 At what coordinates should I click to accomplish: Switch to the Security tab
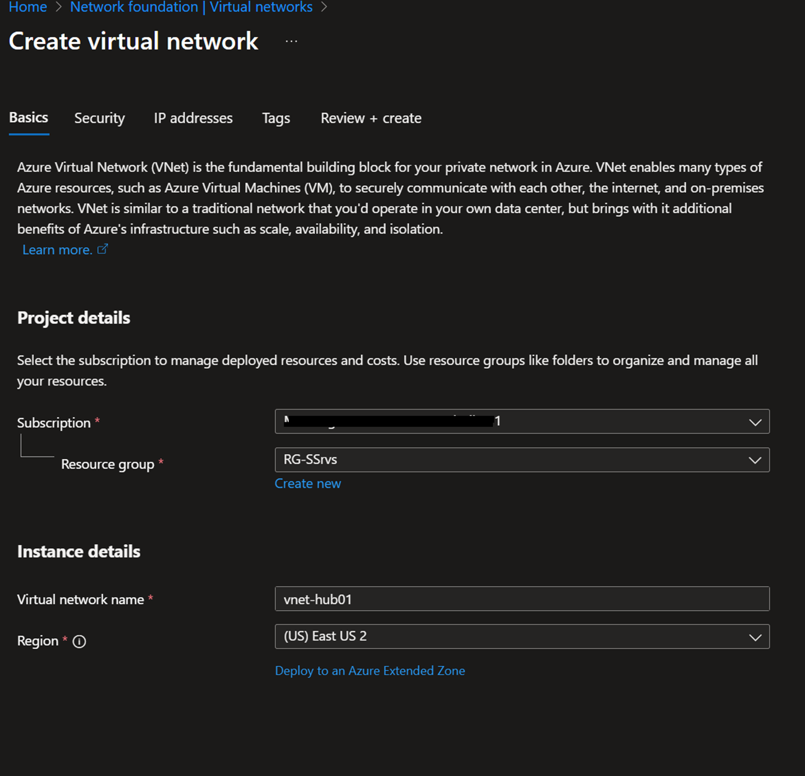(99, 118)
